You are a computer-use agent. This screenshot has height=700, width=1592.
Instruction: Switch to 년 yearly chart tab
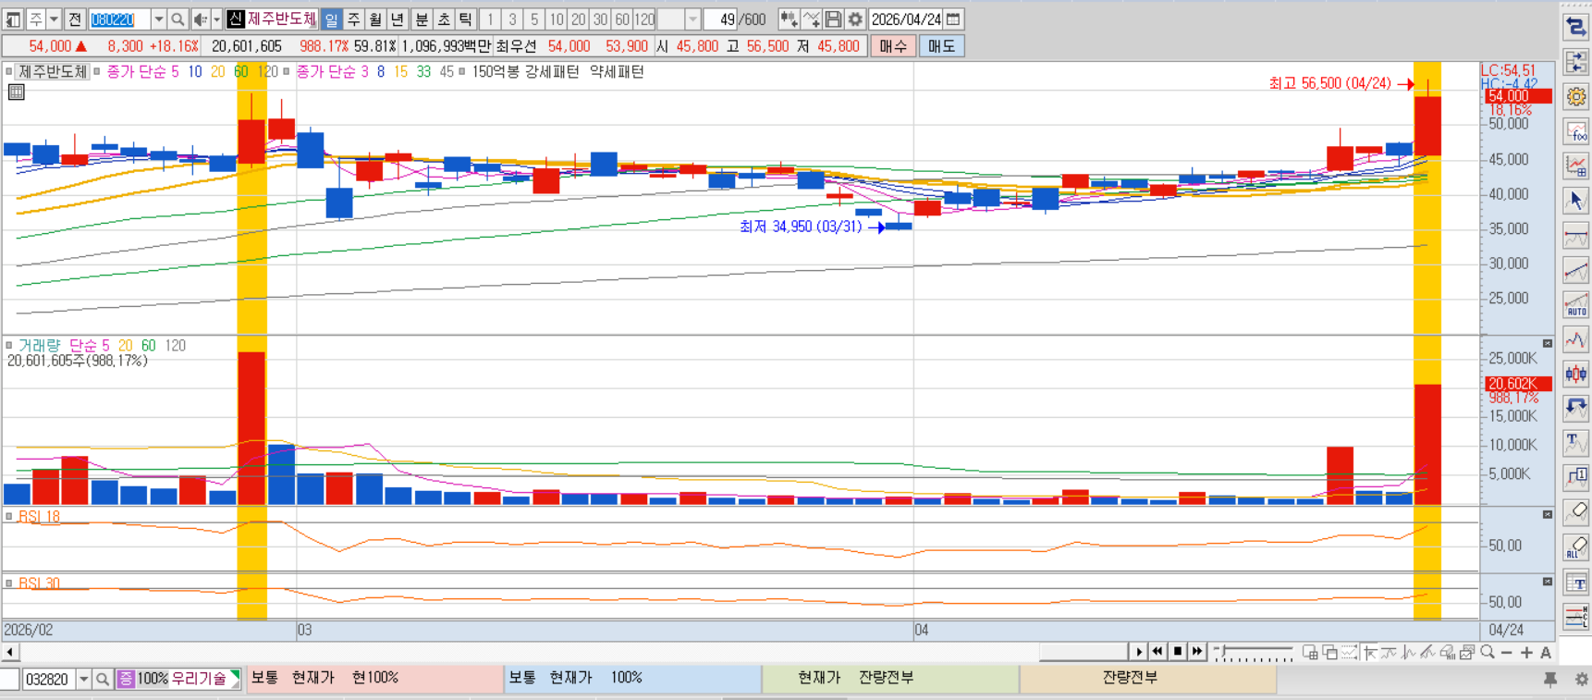pos(398,19)
